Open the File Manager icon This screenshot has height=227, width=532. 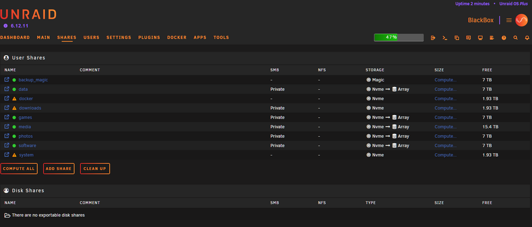point(456,38)
